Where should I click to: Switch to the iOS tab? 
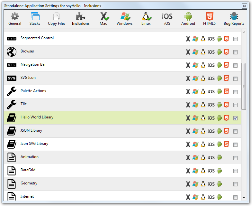167,19
